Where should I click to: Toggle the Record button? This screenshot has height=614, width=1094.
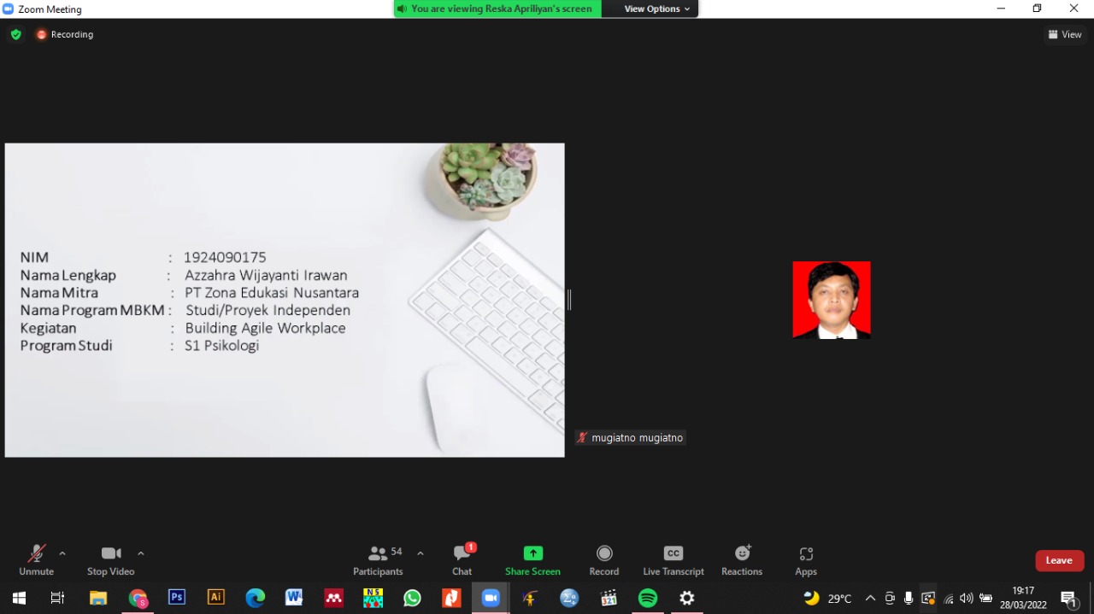[604, 560]
